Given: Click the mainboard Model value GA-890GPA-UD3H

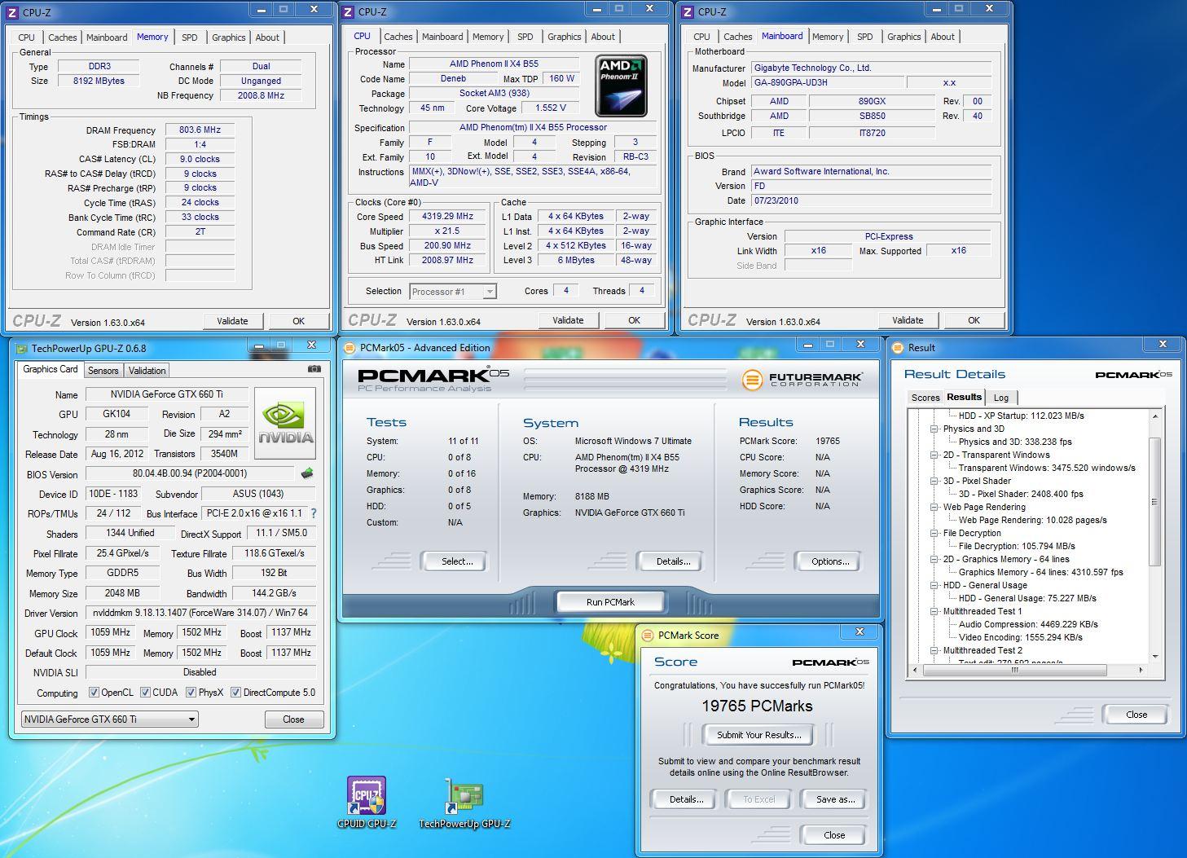Looking at the screenshot, I should pyautogui.click(x=827, y=82).
